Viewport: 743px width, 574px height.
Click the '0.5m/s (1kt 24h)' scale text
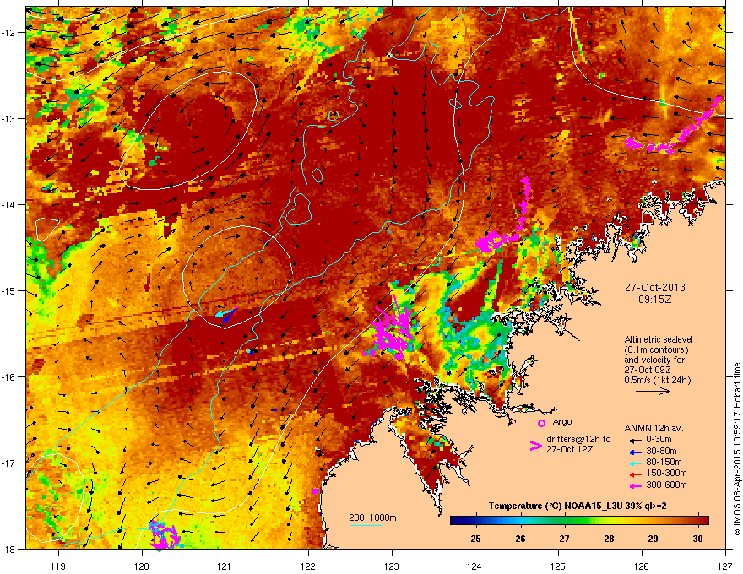(x=657, y=380)
